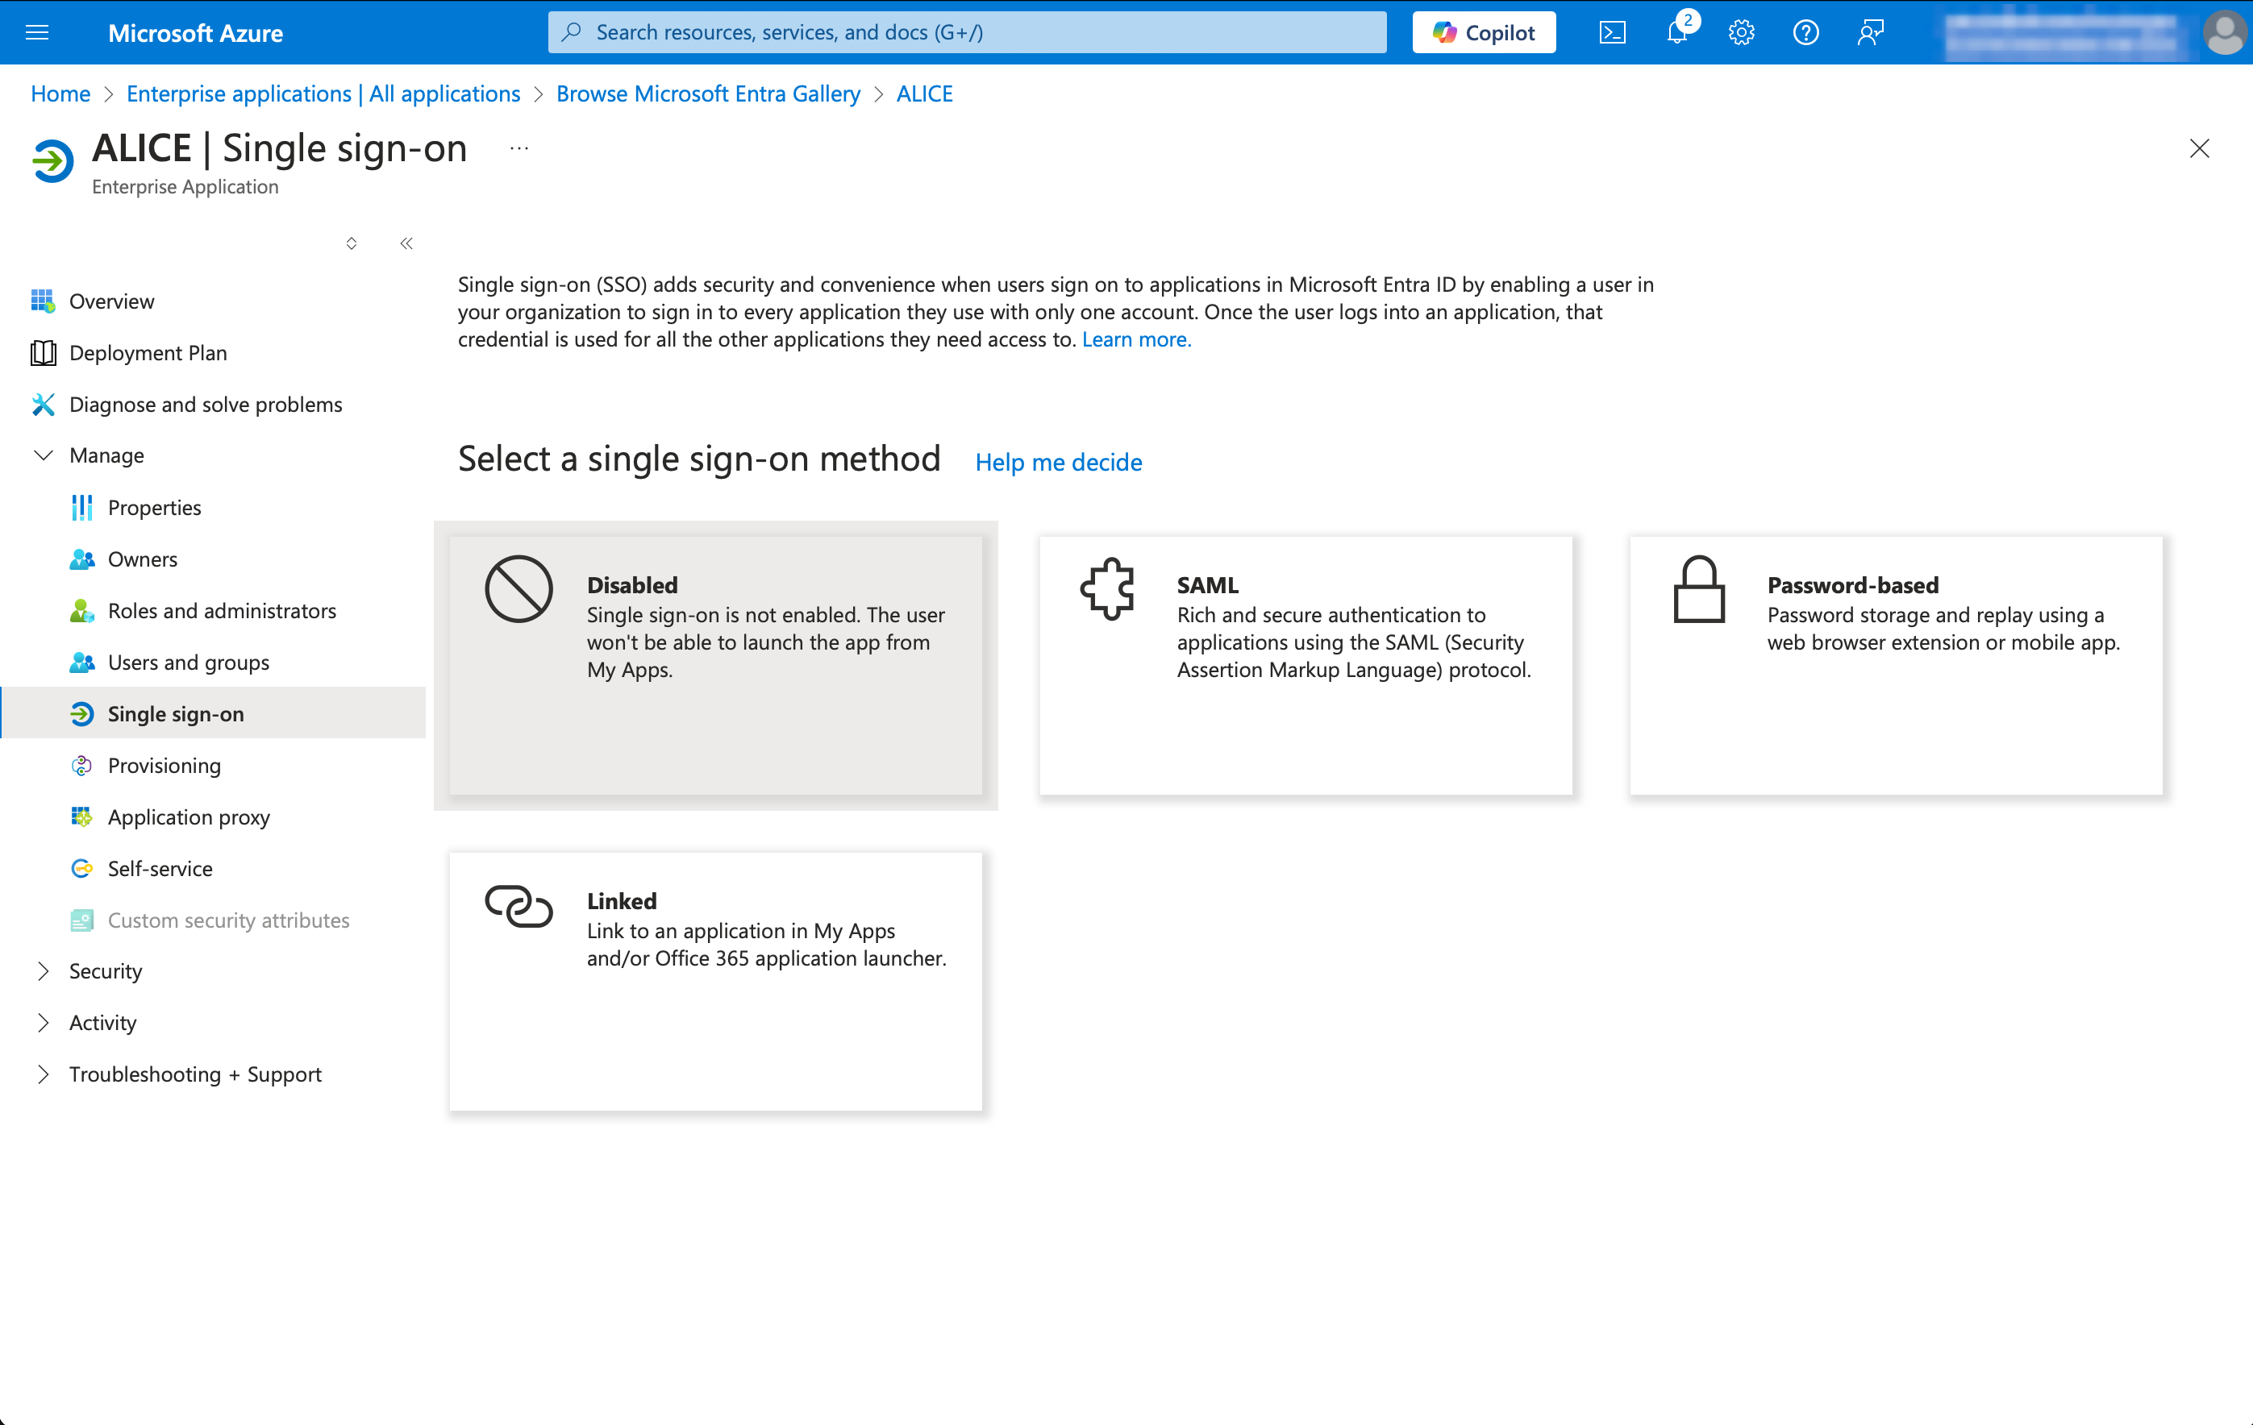Close the ALICE Single sign-on blade

click(2200, 148)
